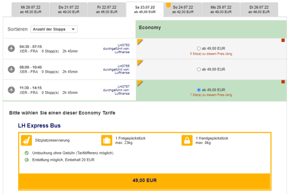Open the Sortieren dropdown
This screenshot has width=289, height=194.
54,29
